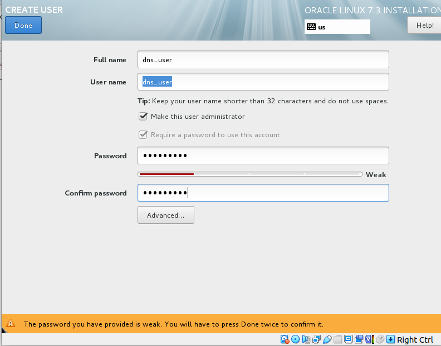The width and height of the screenshot is (441, 346).
Task: Focus the User name field
Action: tap(263, 82)
